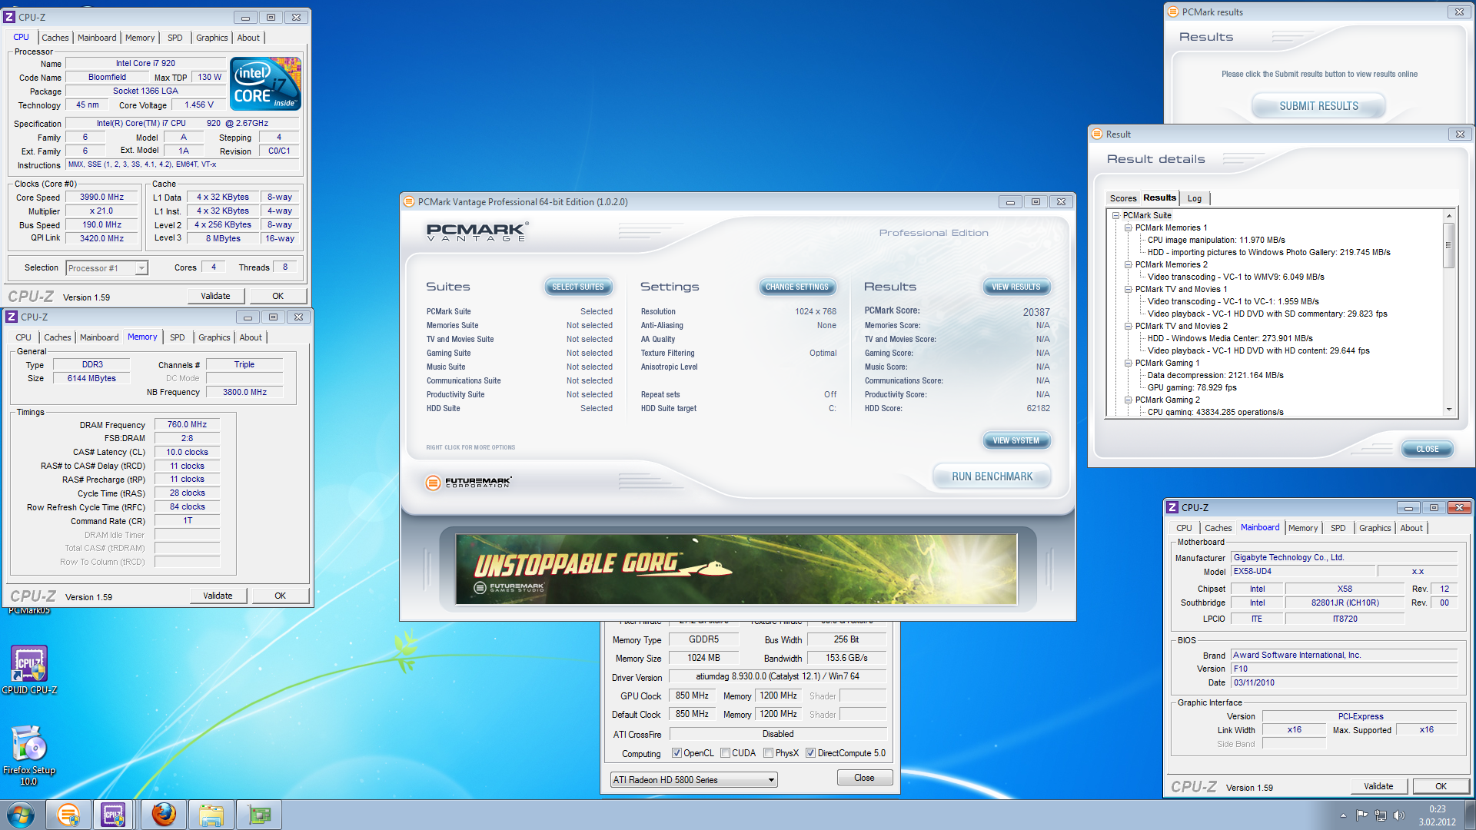Click the result tree scrollbar thumb
The image size is (1476, 830).
[x=1448, y=244]
